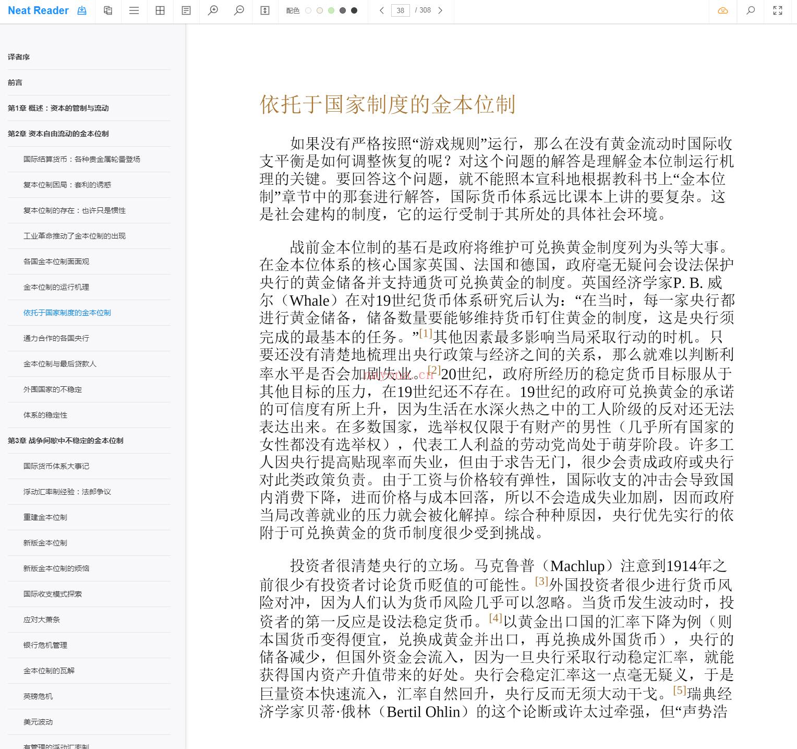Screen dimensions: 797x749
Task: Open the import book icon
Action: [x=82, y=10]
